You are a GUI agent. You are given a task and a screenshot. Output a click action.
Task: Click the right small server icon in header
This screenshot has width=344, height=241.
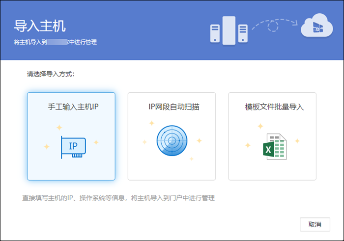tap(243, 34)
